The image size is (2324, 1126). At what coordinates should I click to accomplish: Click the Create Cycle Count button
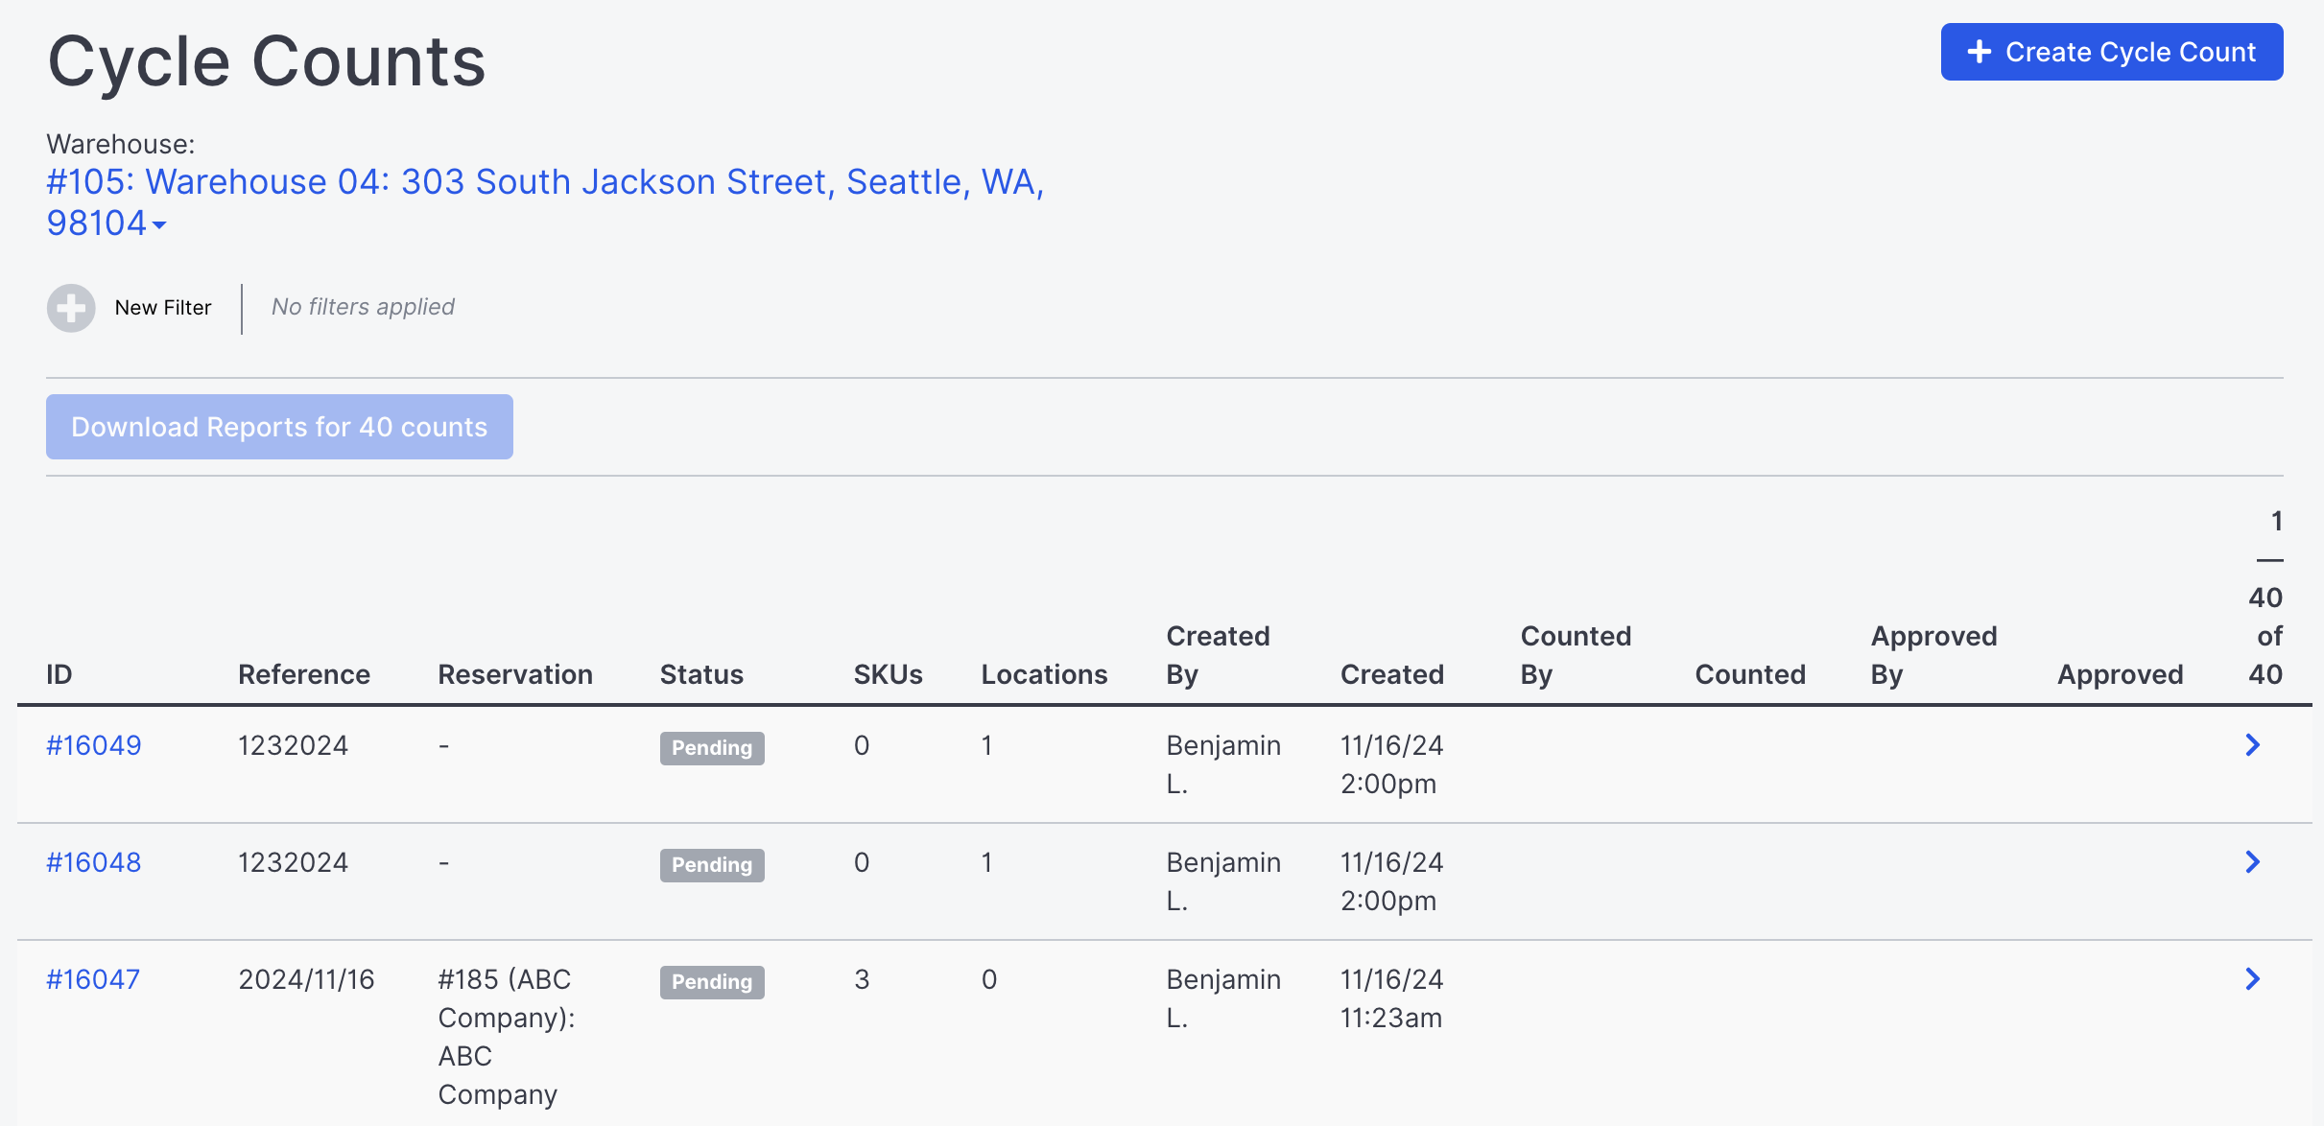2112,52
